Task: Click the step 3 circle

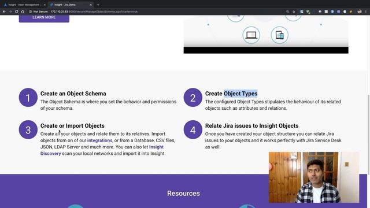Action: pyautogui.click(x=28, y=129)
